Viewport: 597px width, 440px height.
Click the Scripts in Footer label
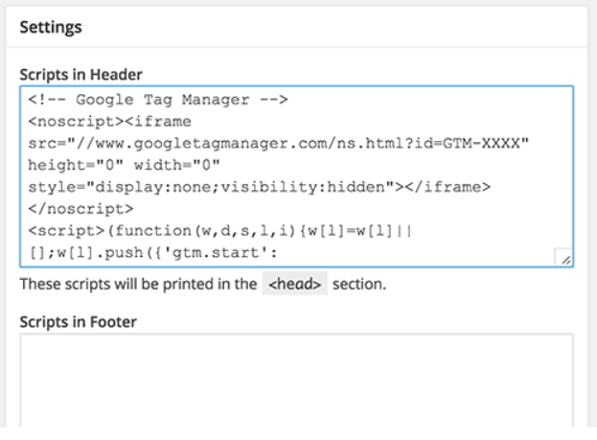pos(78,321)
